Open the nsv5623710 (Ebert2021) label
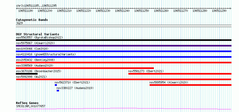 73,82
